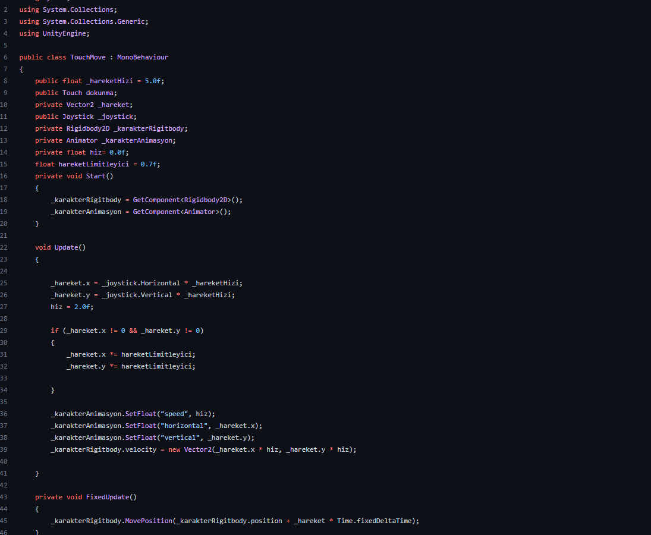This screenshot has width=651, height=535.
Task: Click 'SetFloat("speed", hiz)' call
Action: click(x=169, y=414)
